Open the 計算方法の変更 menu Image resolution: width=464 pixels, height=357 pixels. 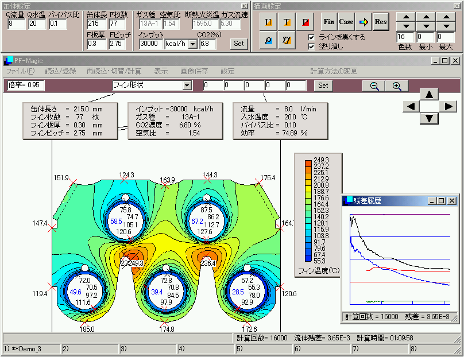click(x=333, y=71)
